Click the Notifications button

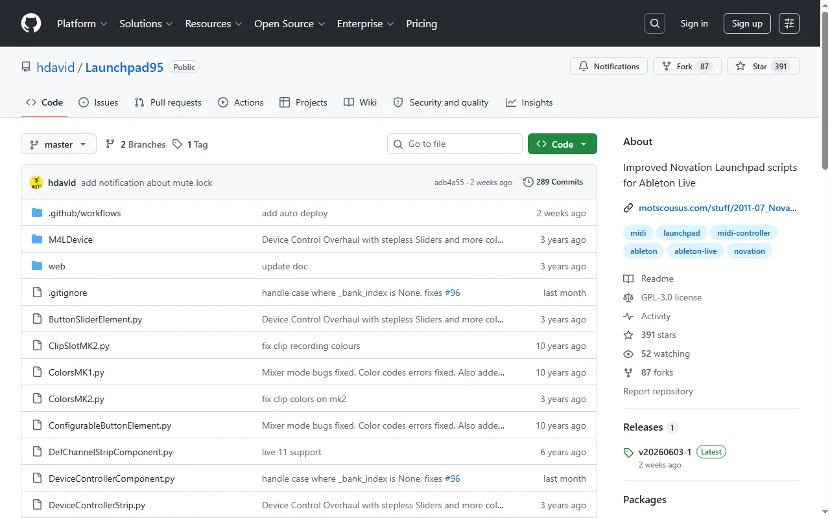(609, 66)
